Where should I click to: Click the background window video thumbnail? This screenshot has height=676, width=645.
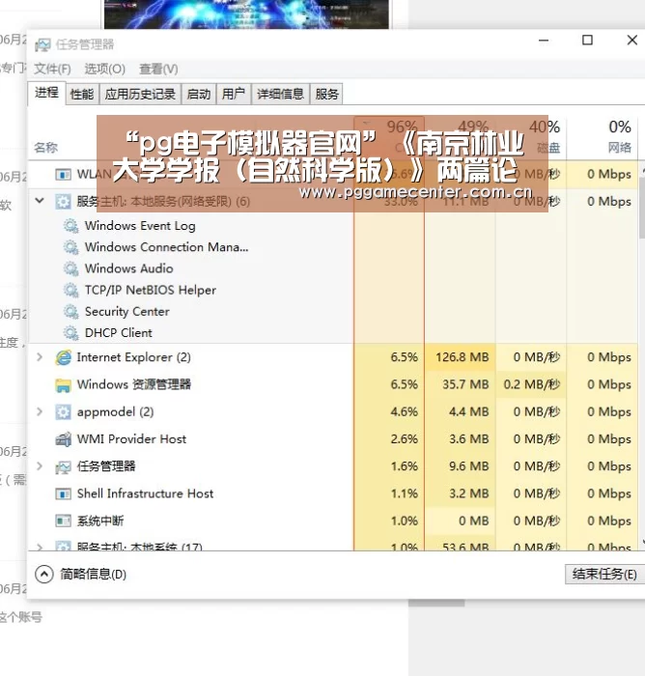[x=246, y=14]
